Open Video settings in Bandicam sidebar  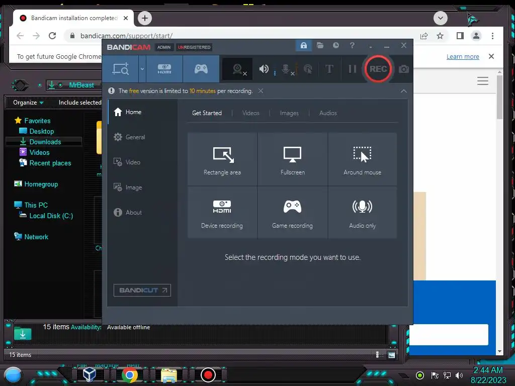click(142, 162)
